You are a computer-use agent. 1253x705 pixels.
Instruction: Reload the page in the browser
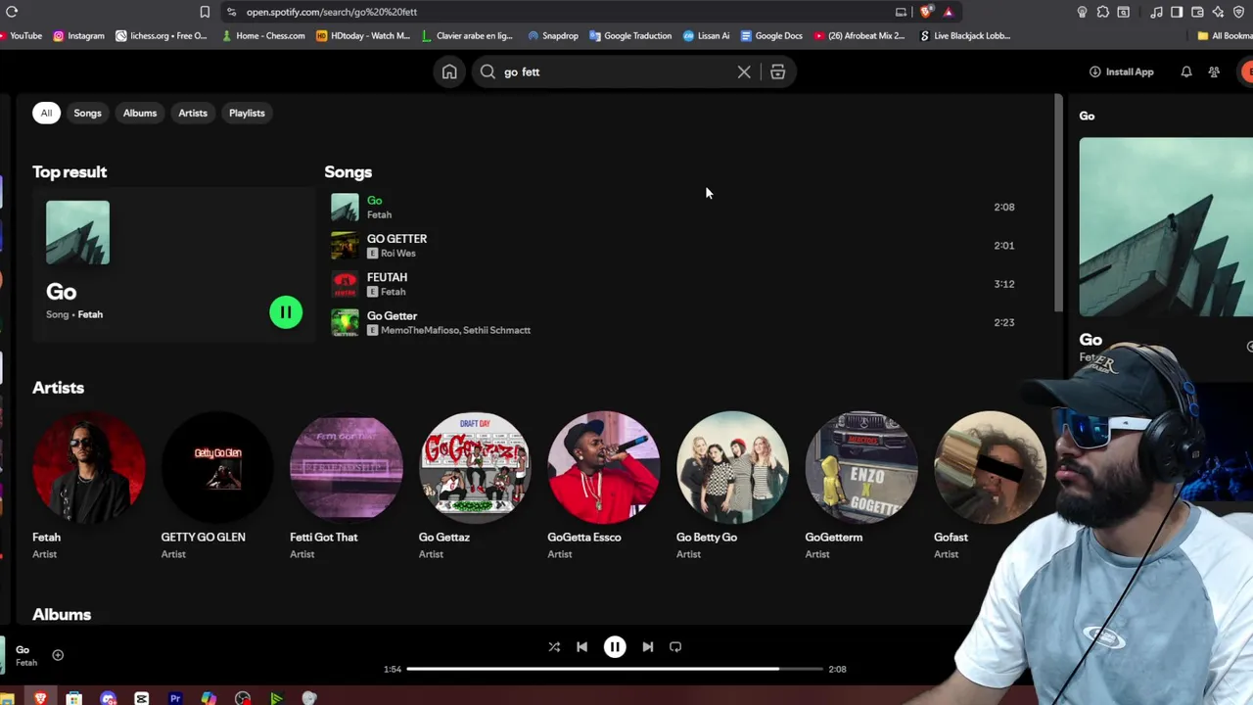[x=12, y=12]
